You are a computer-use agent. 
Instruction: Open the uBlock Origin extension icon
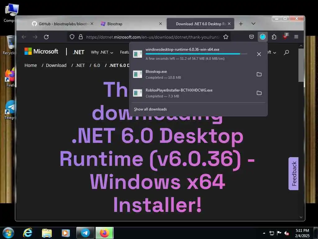point(285,36)
